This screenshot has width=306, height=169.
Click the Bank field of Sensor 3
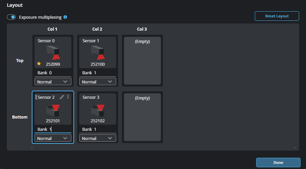(98, 129)
